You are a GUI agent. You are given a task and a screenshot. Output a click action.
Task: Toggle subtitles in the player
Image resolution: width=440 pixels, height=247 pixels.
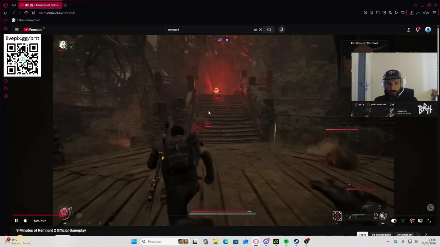point(403,221)
